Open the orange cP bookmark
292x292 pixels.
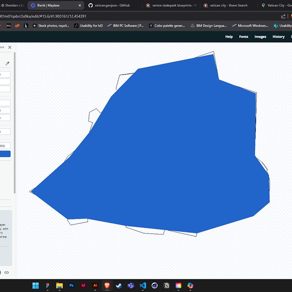pyautogui.click(x=18, y=26)
